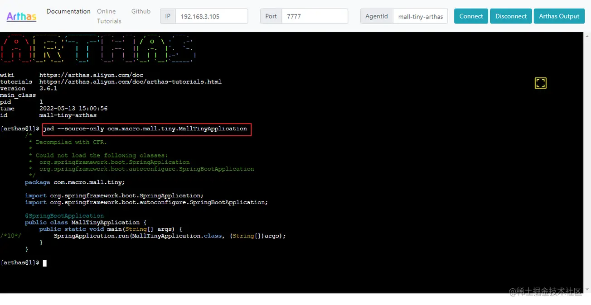Click the Disconnect button
The width and height of the screenshot is (591, 305).
click(511, 16)
